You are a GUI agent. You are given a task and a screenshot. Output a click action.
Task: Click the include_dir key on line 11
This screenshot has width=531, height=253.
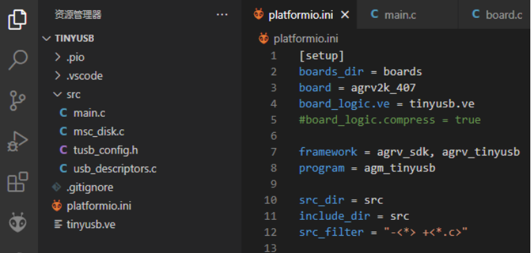(x=335, y=216)
